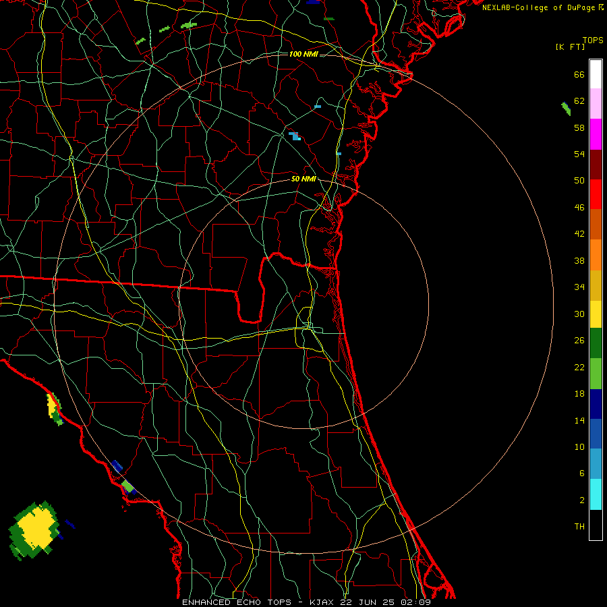Screen dimensions: 607x607
Task: Pick the bright orange legend swatch
Action: (596, 255)
